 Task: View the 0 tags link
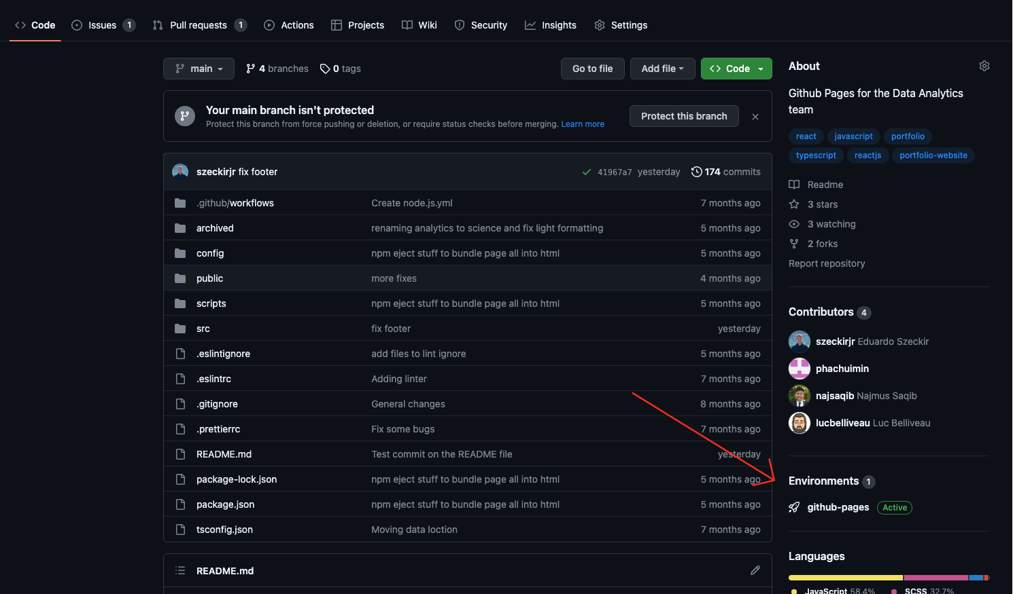pyautogui.click(x=341, y=69)
